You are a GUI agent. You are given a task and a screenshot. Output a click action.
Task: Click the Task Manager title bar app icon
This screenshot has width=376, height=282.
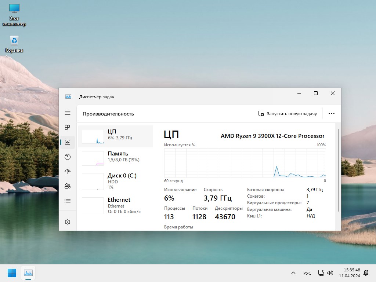click(68, 96)
